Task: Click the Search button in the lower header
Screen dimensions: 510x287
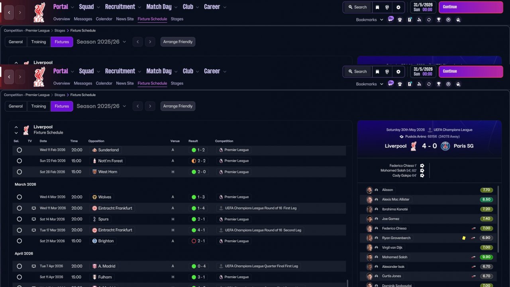Action: pyautogui.click(x=357, y=72)
